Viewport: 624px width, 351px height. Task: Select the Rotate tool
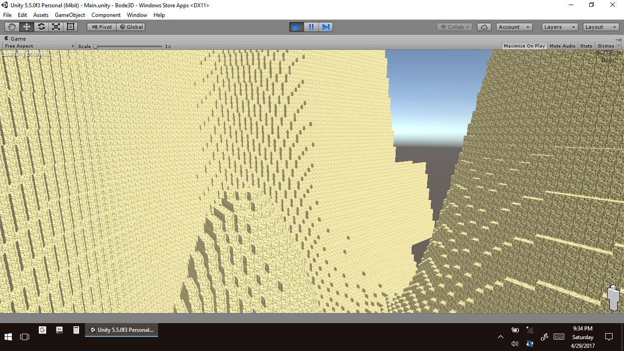coord(41,27)
